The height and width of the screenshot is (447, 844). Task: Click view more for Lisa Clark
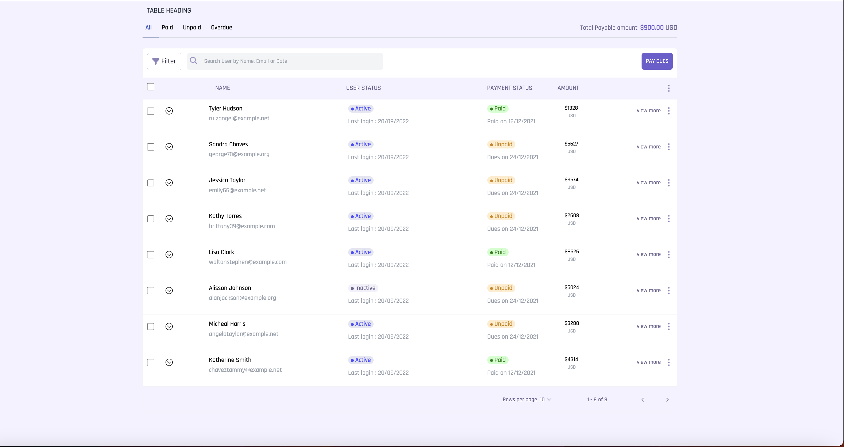point(649,254)
